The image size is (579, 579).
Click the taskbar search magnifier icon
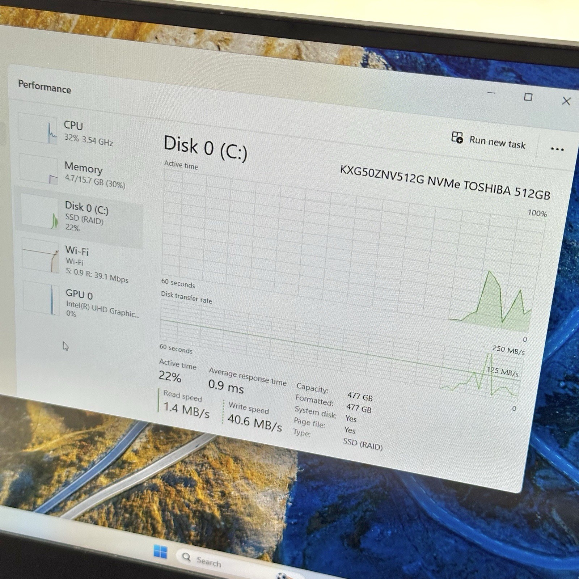point(186,557)
